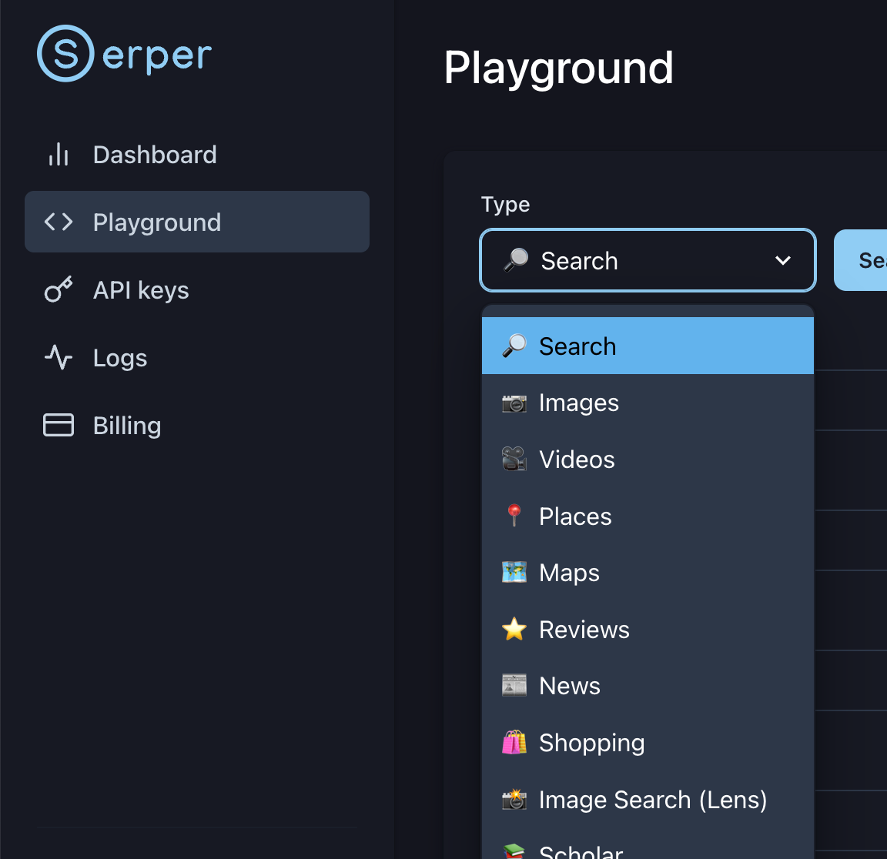The width and height of the screenshot is (887, 859).
Task: Click the red pin icon beside Places
Action: point(514,516)
